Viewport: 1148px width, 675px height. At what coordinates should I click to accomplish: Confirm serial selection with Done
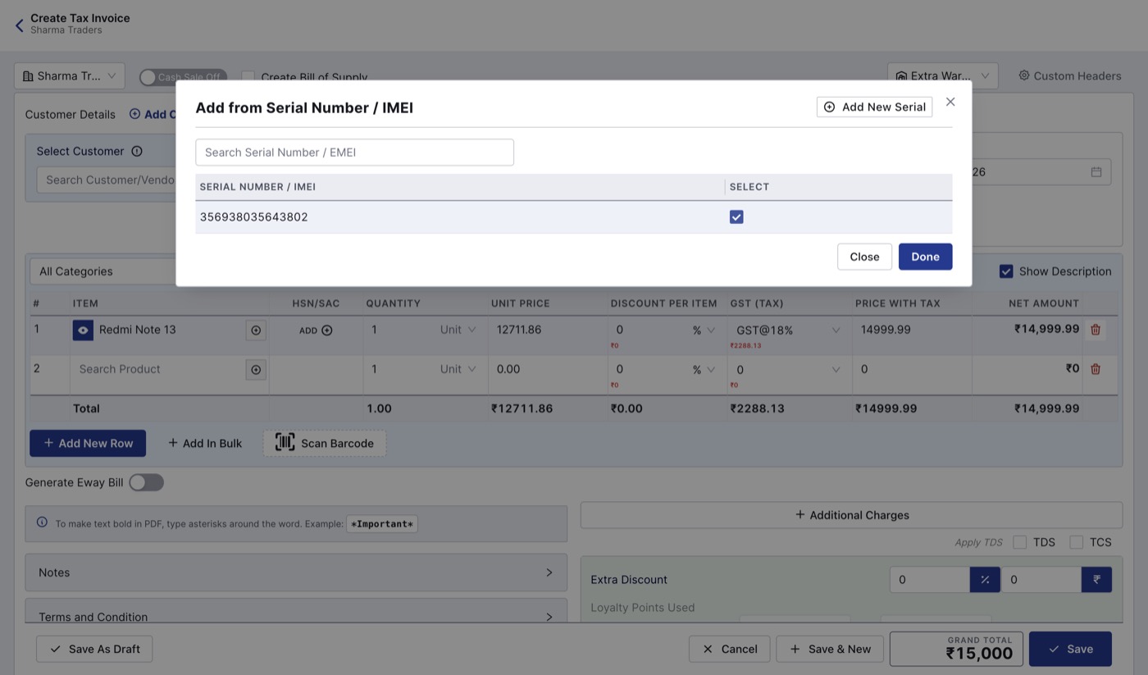[x=925, y=257]
